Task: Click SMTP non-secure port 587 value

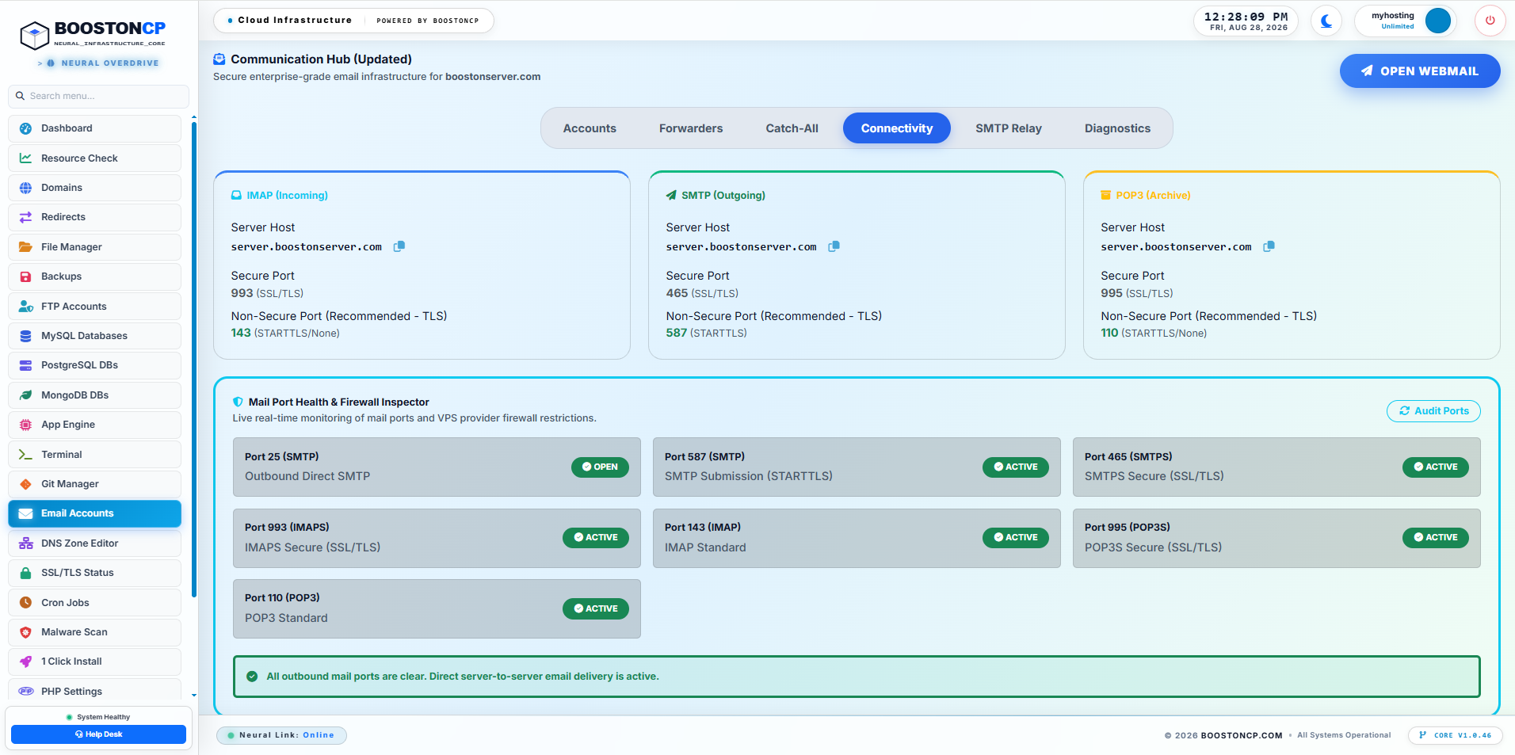Action: point(676,333)
